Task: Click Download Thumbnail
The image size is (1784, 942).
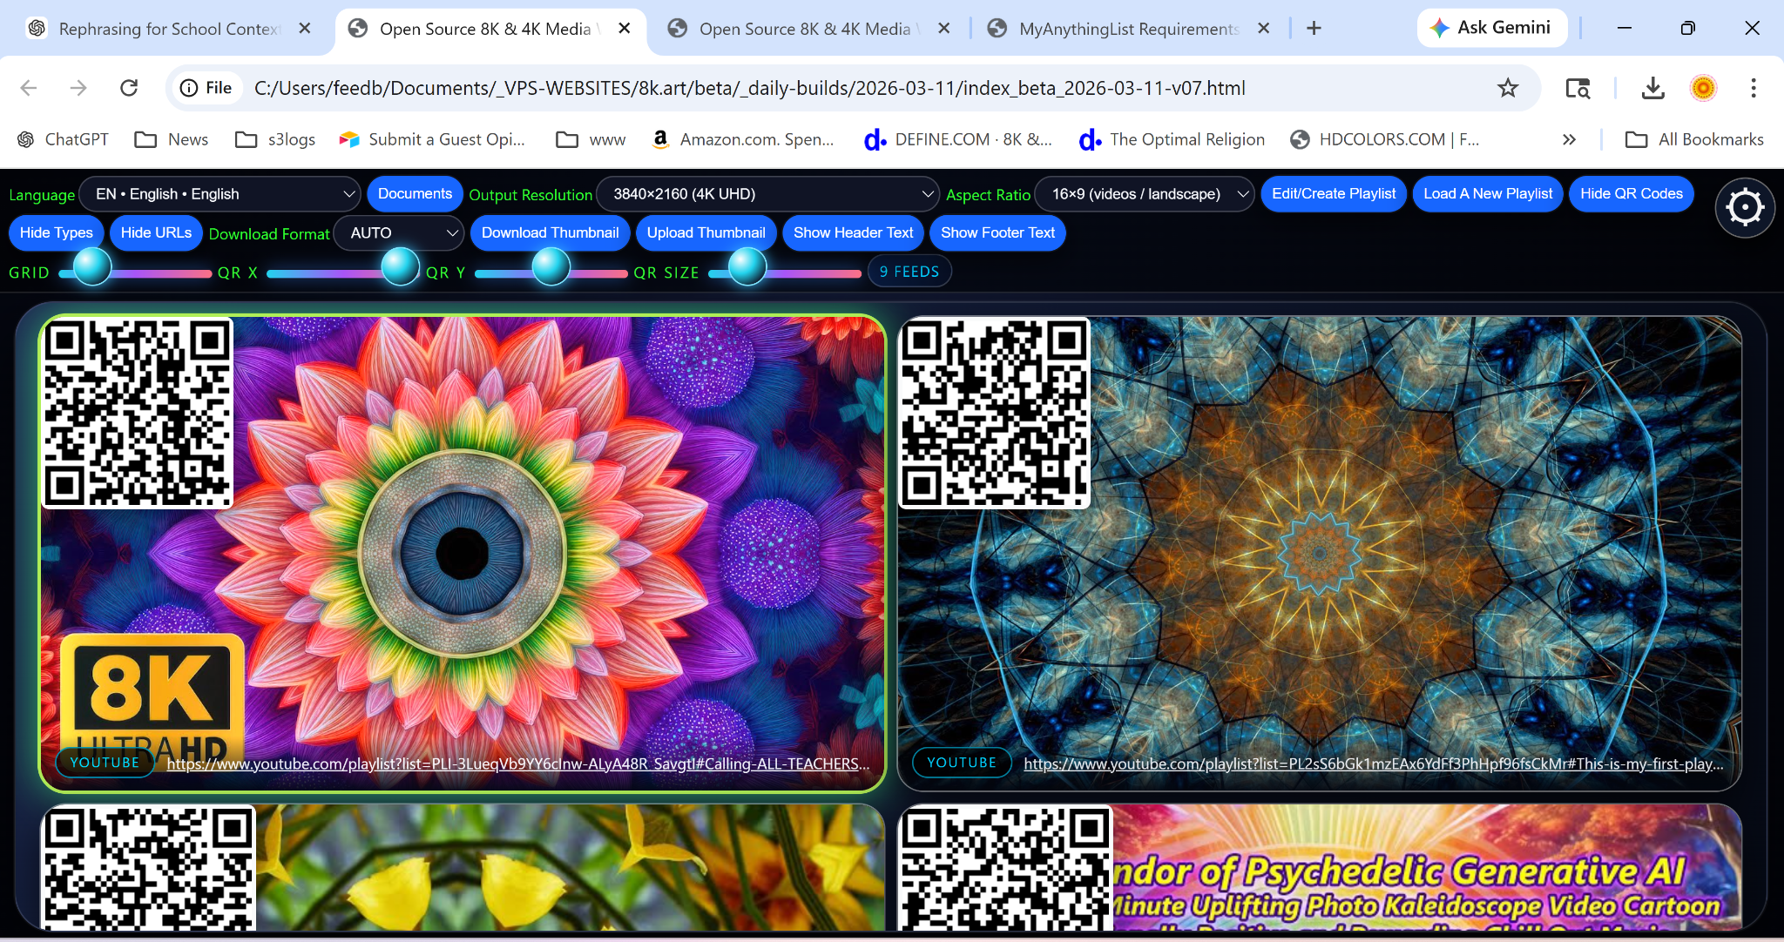Action: click(x=550, y=233)
